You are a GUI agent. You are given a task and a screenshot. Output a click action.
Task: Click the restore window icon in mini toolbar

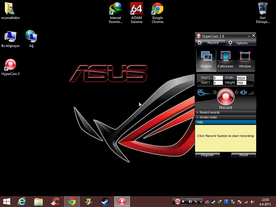coord(201,202)
